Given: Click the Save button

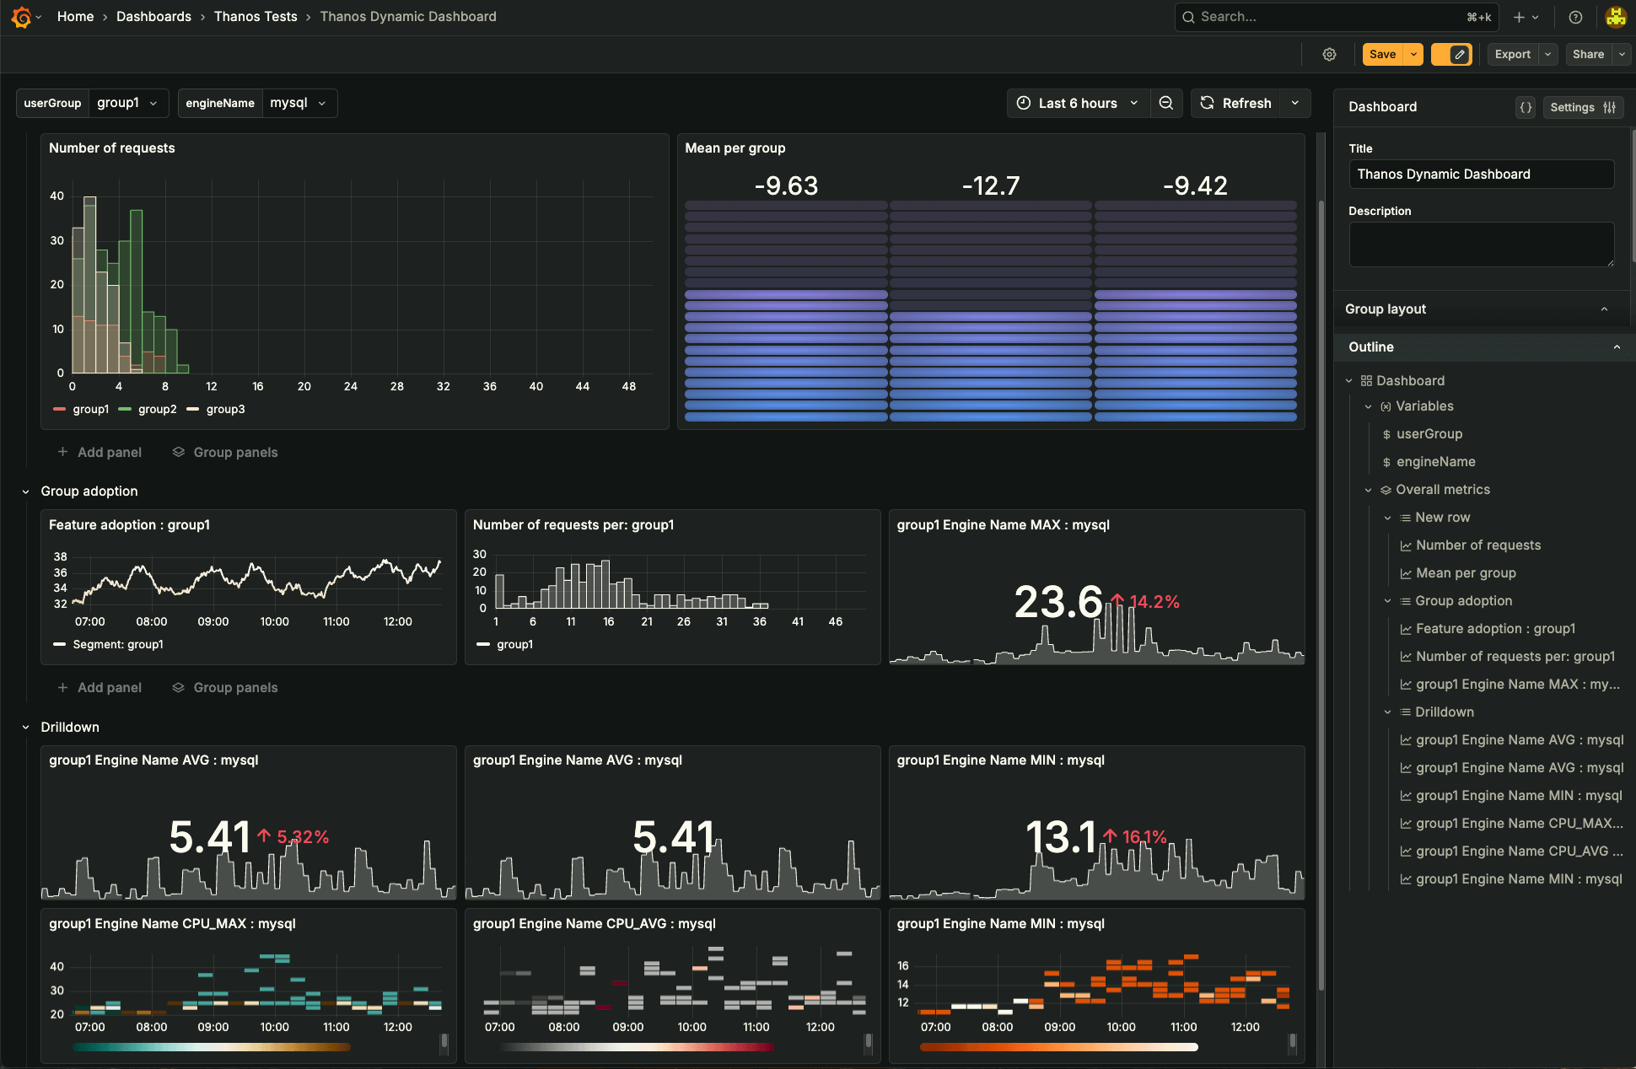Looking at the screenshot, I should [1381, 54].
